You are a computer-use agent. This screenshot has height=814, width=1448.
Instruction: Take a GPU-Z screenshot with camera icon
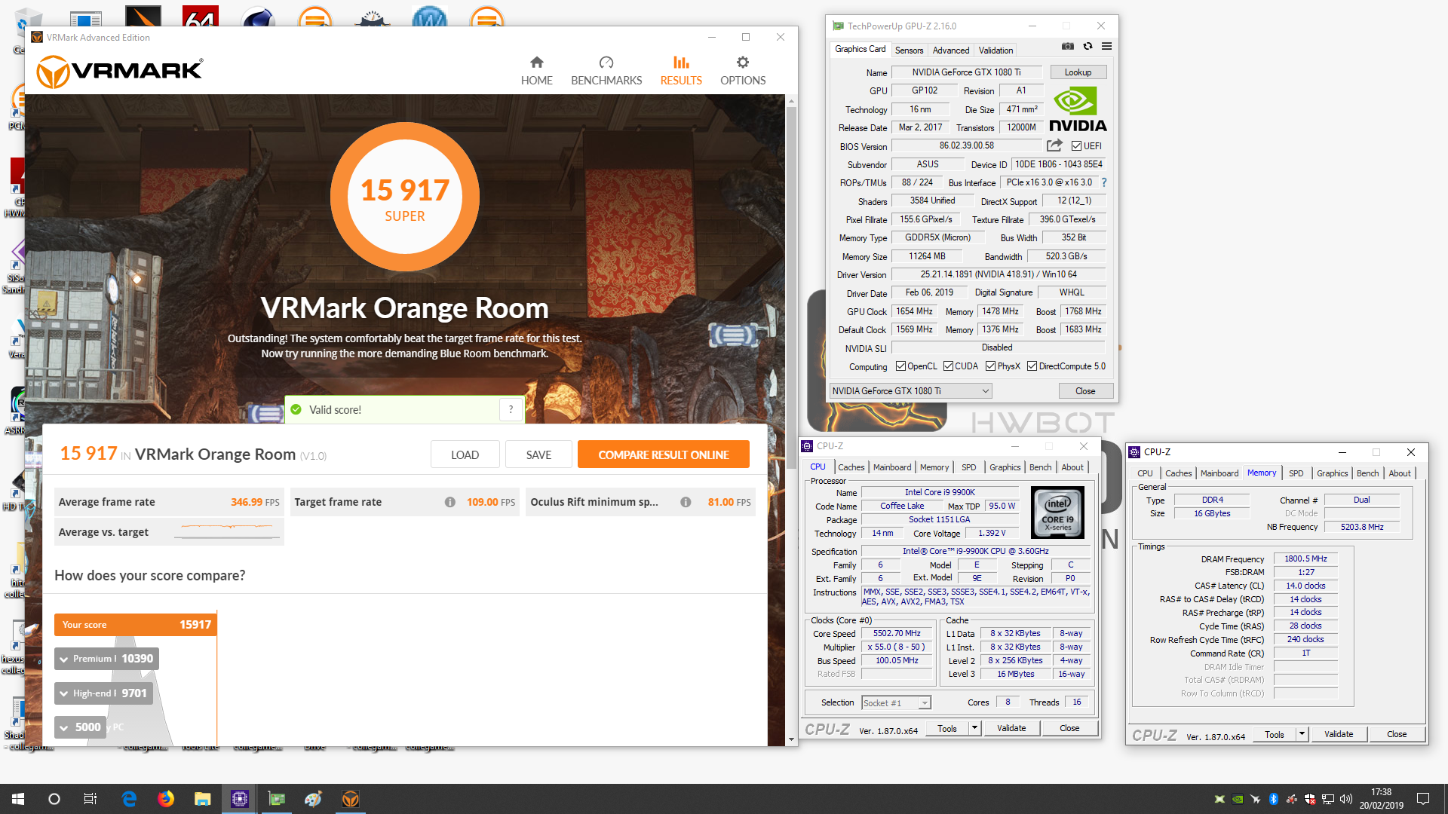pos(1068,47)
